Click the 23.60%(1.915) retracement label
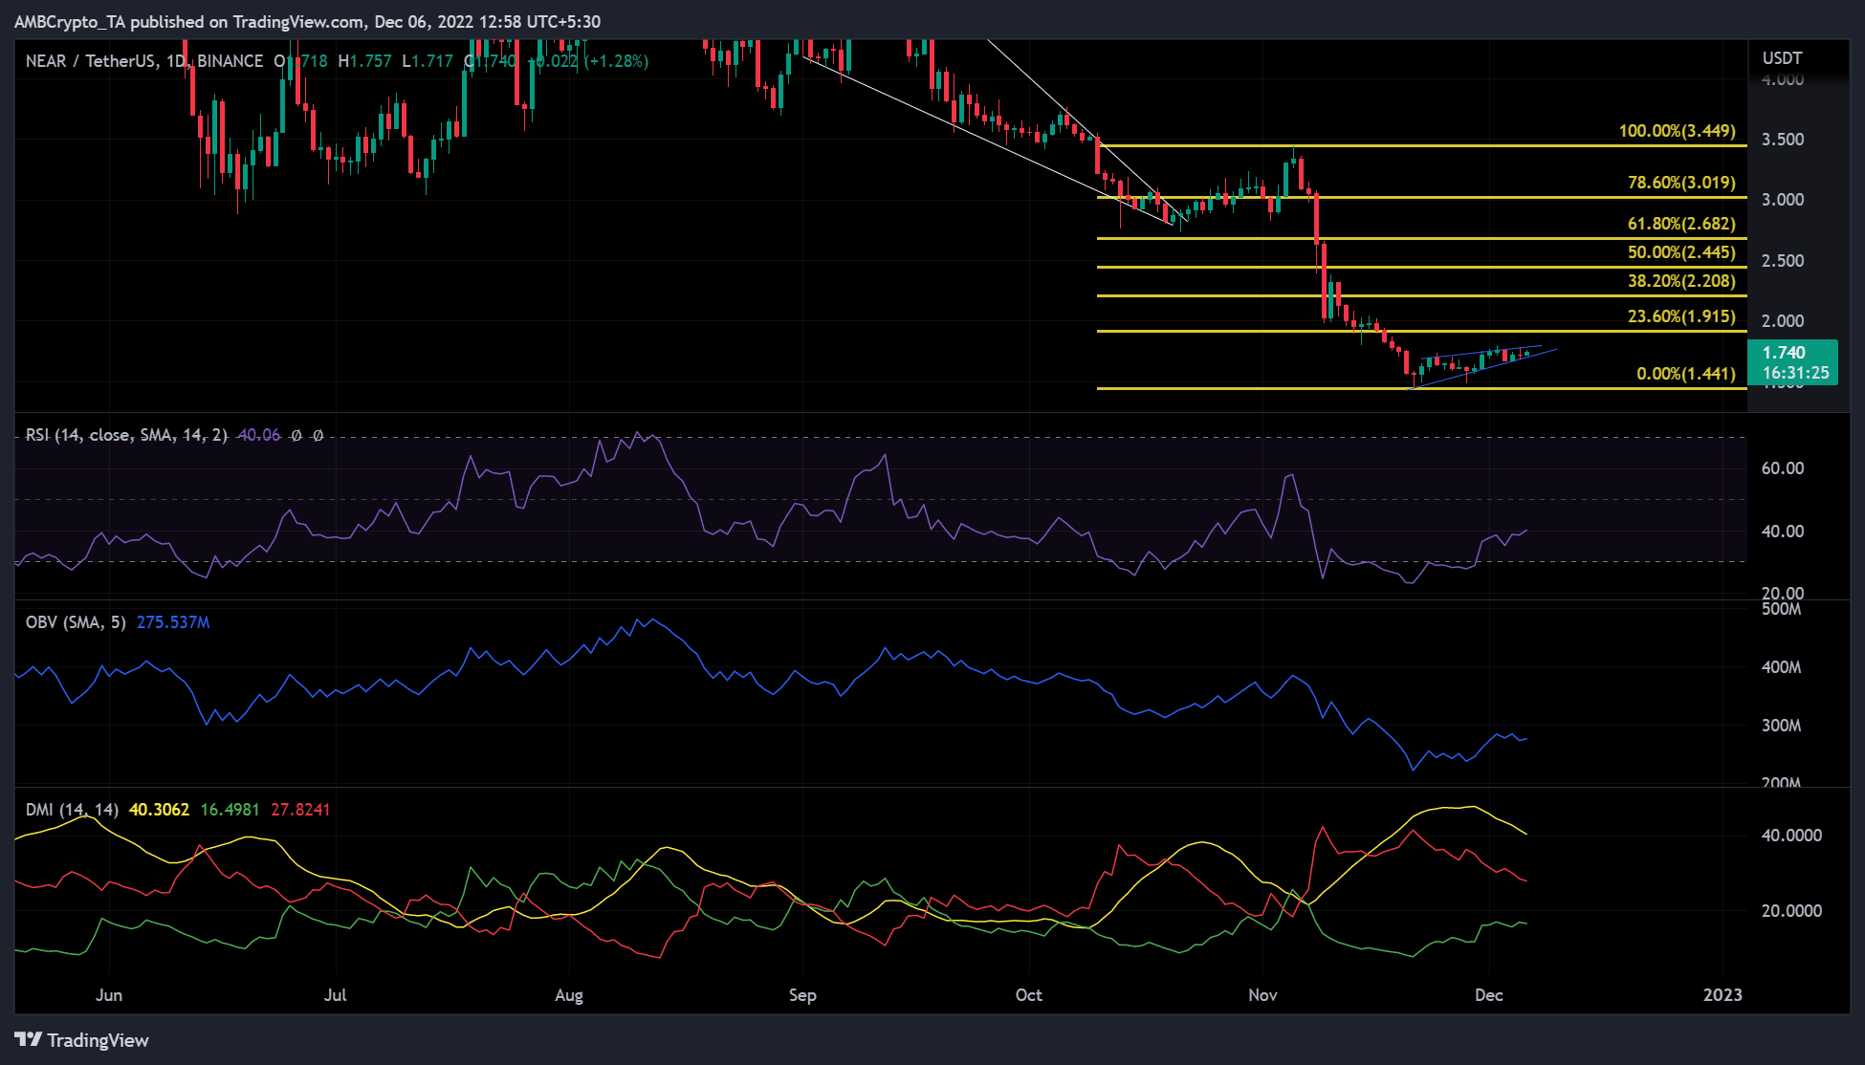 click(x=1681, y=316)
